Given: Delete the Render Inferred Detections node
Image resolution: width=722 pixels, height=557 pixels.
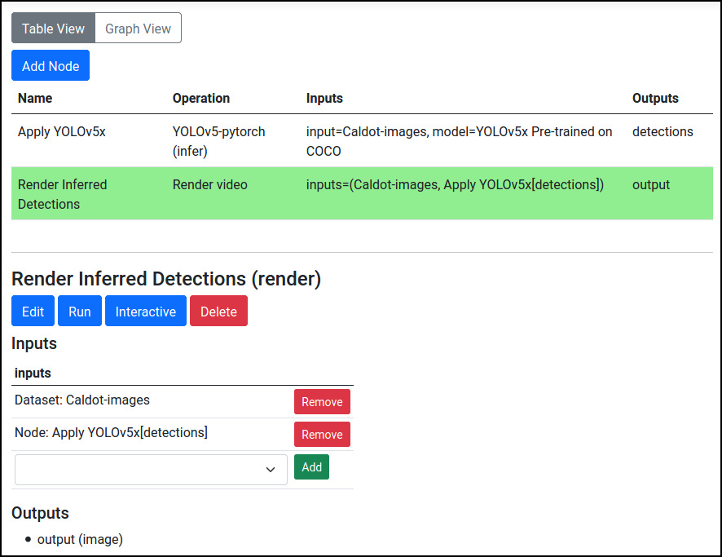Looking at the screenshot, I should click(x=218, y=312).
